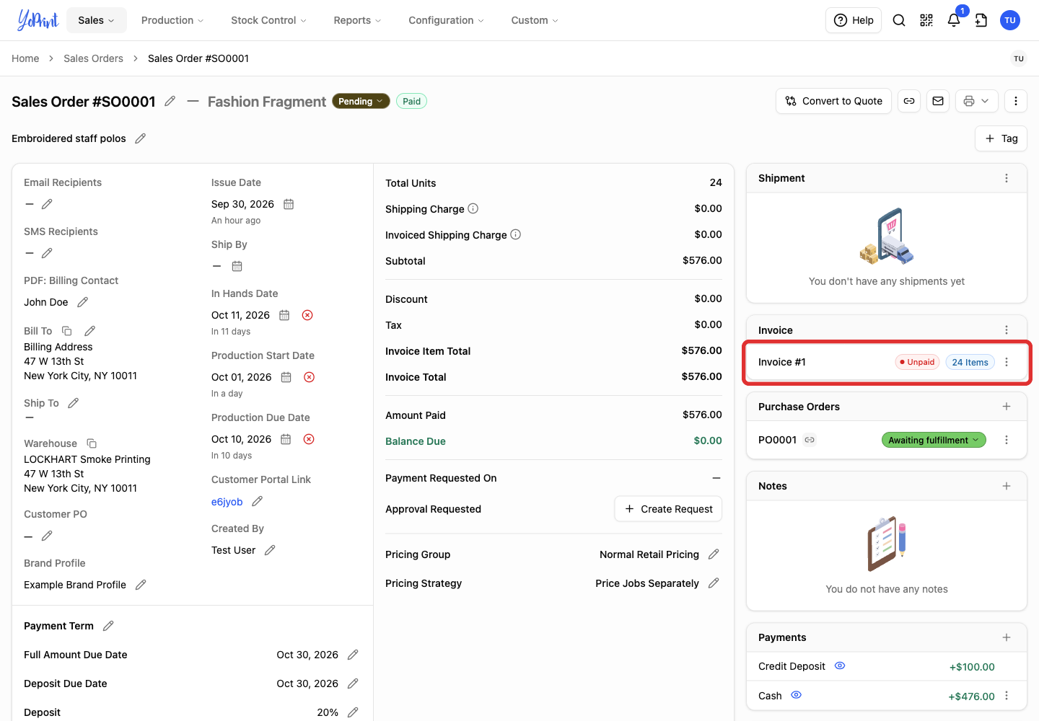Open the Pending status dropdown
1039x721 pixels.
(x=361, y=102)
